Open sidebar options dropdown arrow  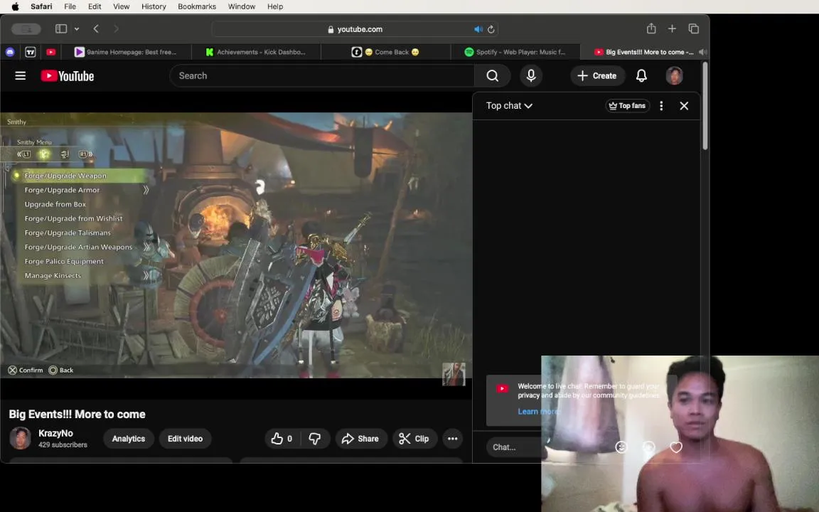coord(77,28)
